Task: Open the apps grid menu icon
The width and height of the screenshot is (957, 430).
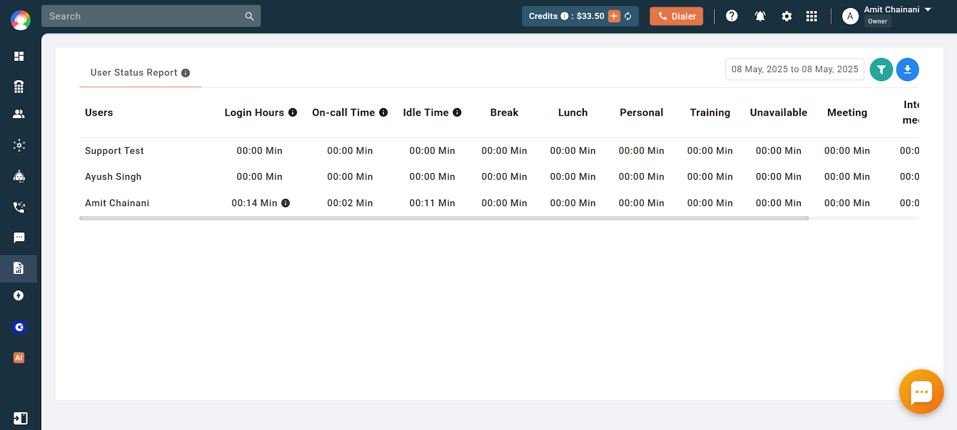Action: click(x=812, y=16)
